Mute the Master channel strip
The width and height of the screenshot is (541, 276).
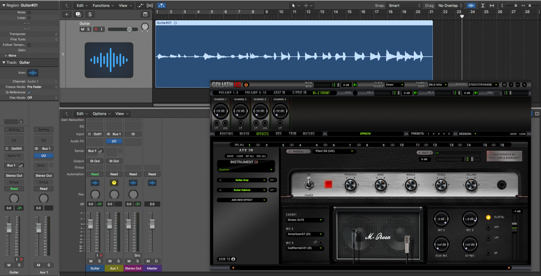(x=148, y=261)
